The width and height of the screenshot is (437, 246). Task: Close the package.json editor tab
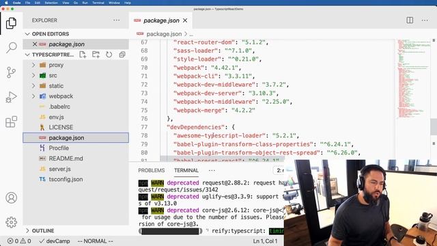click(x=185, y=20)
